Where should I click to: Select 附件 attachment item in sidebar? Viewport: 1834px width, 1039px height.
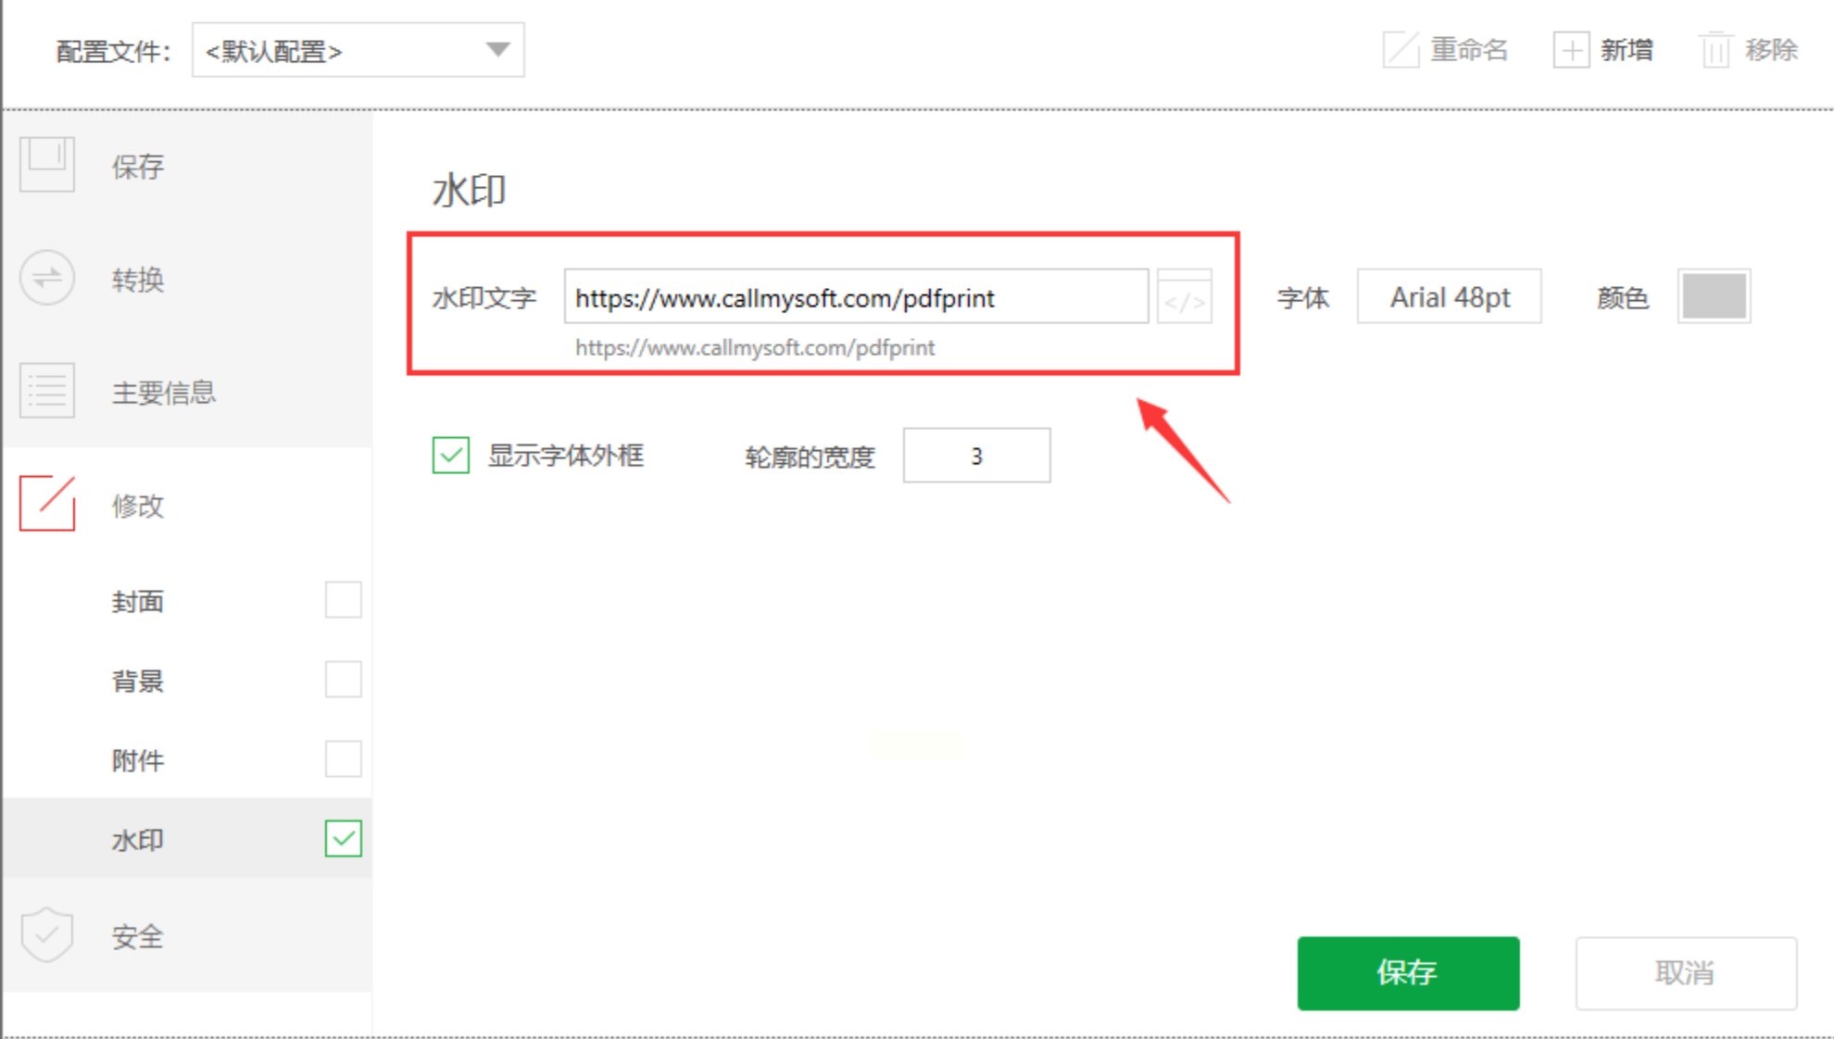(138, 760)
